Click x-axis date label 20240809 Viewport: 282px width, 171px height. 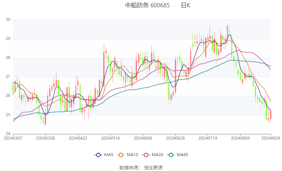click(241, 138)
